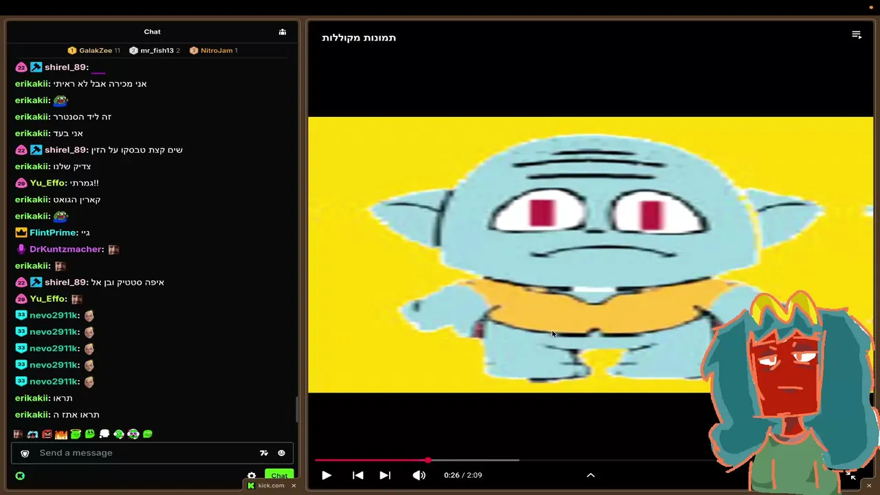
Task: Click the chat message אני בעד
Action: pyautogui.click(x=68, y=133)
